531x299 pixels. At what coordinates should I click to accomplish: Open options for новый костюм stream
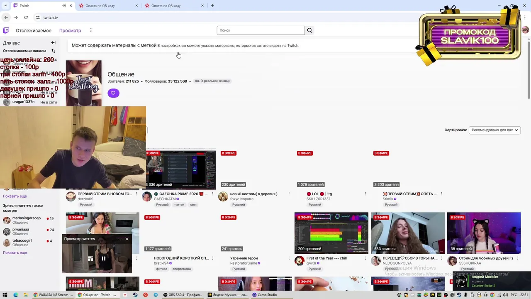(x=289, y=194)
